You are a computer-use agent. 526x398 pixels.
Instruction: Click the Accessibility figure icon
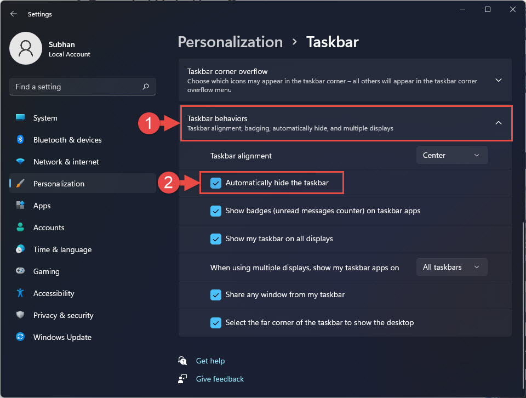[20, 293]
